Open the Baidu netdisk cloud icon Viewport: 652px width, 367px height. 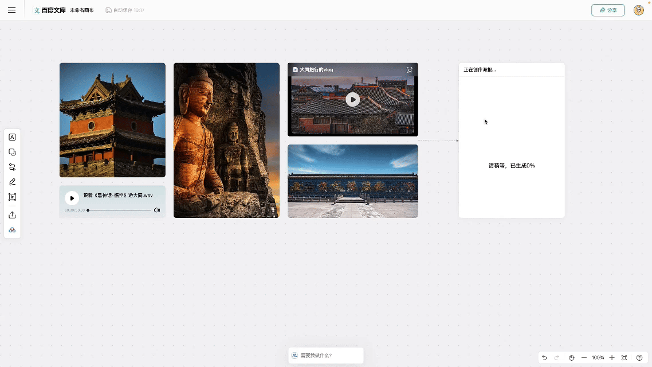click(x=12, y=230)
